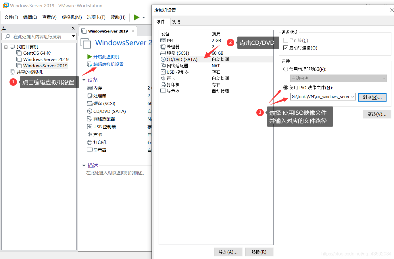
Task: Select 共享的虚拟机 tree item
Action: click(30, 72)
